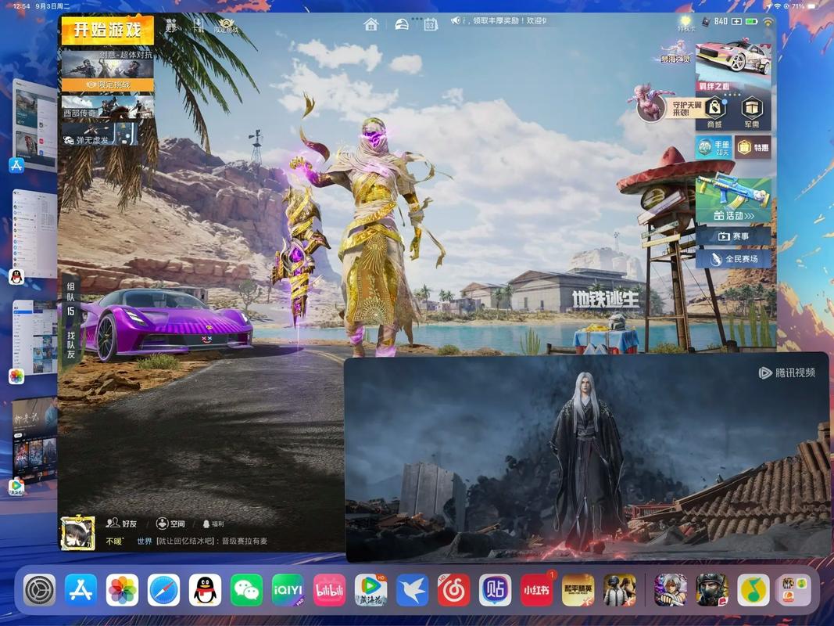The height and width of the screenshot is (626, 834).
Task: Open NetEase Cloud Music from the Dock
Action: 453,590
